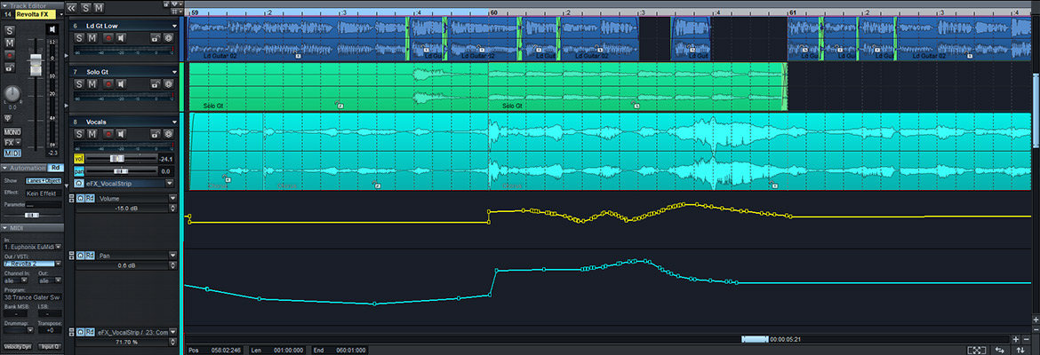Click the Program 38:Trance Gater field
This screenshot has width=1040, height=355.
[33, 297]
